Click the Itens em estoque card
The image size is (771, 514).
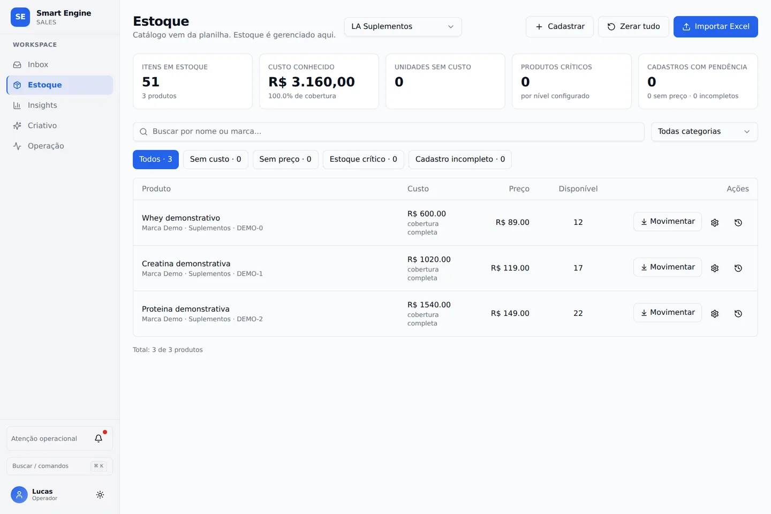[193, 81]
